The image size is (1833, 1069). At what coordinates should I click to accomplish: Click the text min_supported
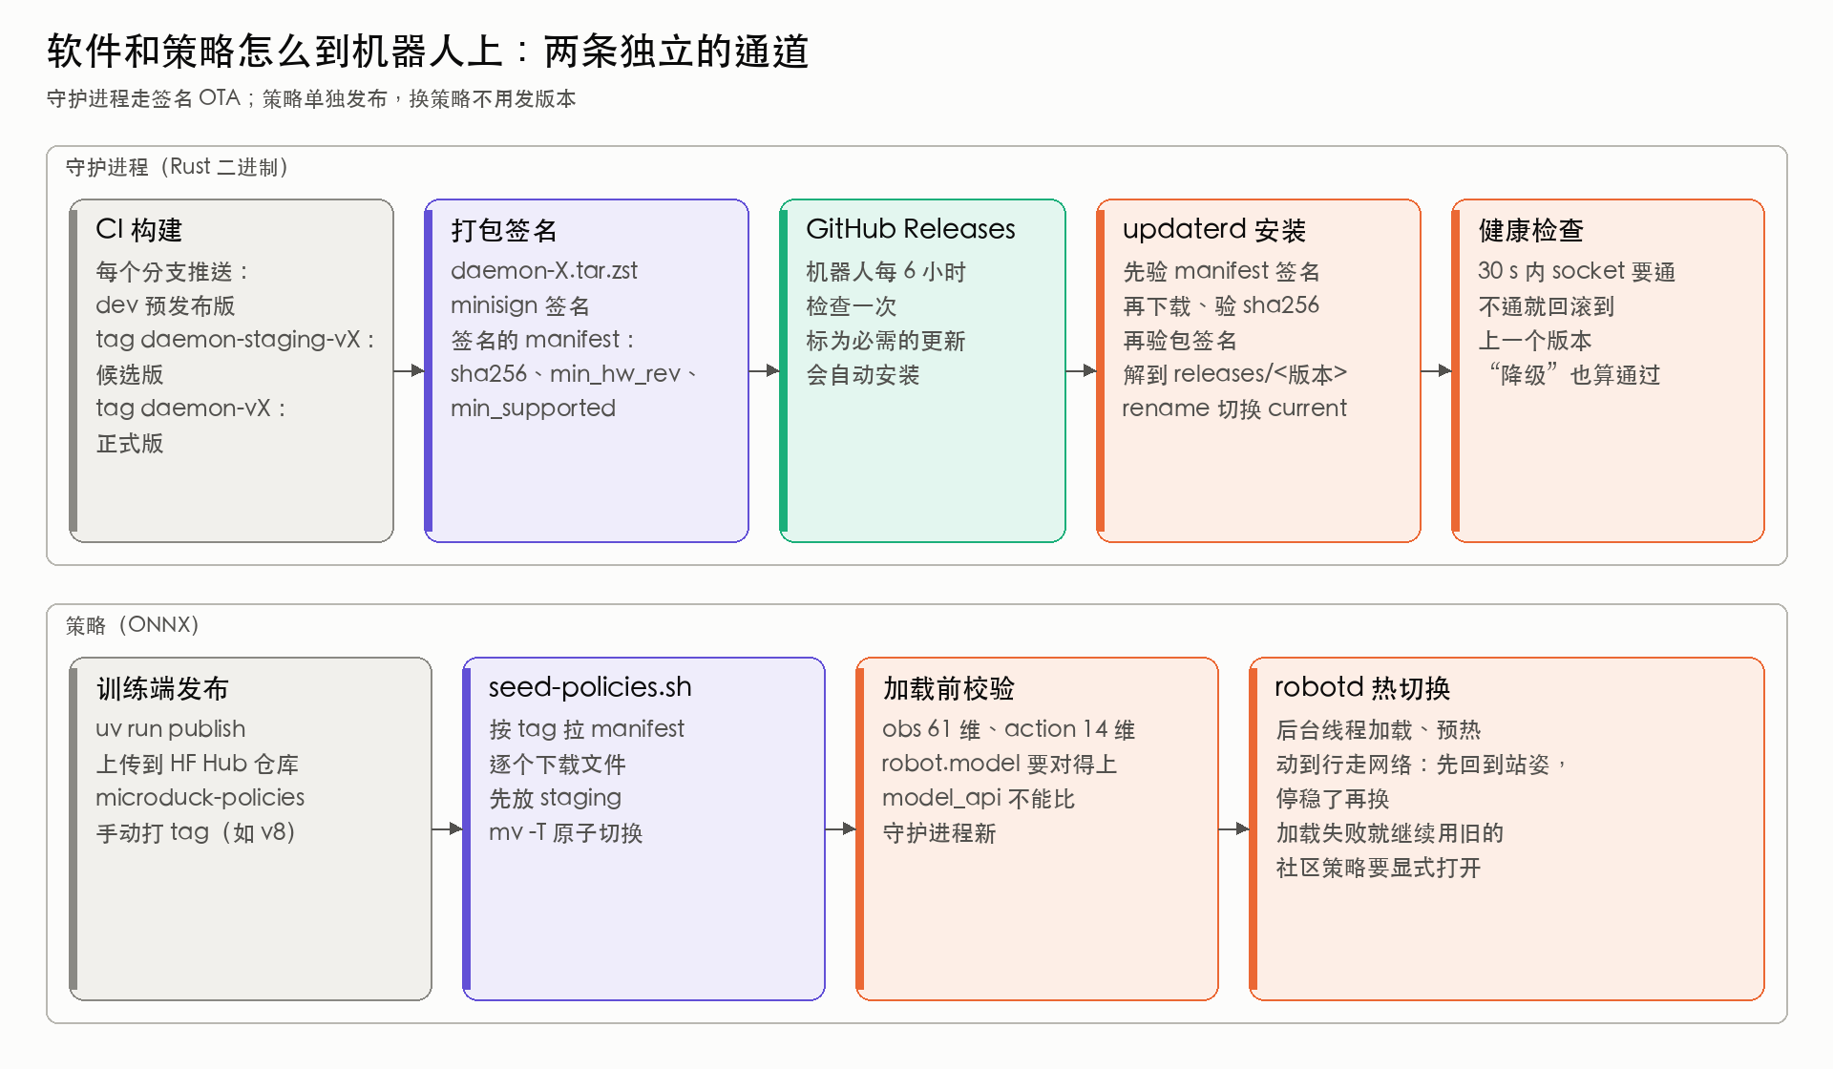coord(533,409)
